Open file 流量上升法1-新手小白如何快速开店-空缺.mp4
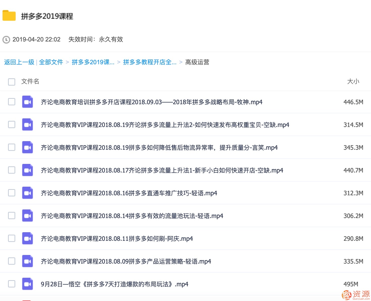The image size is (371, 301). (x=162, y=170)
